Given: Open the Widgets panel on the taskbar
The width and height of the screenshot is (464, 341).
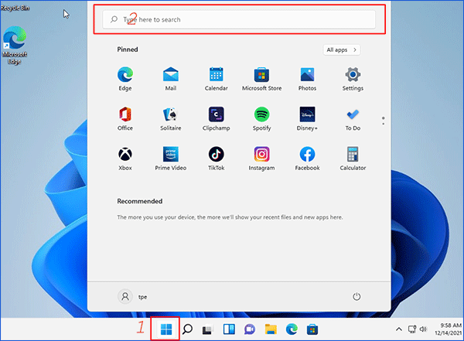Looking at the screenshot, I should pos(229,329).
